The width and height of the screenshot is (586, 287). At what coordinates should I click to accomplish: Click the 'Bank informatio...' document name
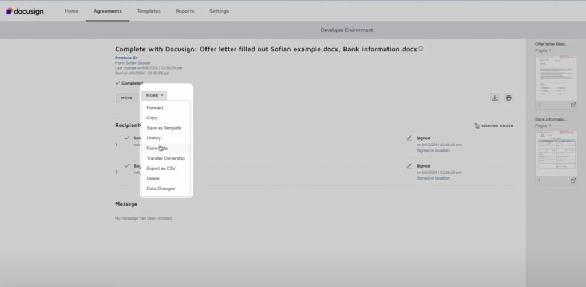point(552,119)
